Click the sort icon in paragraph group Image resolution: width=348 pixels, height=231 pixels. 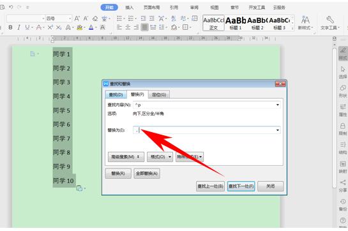click(174, 19)
